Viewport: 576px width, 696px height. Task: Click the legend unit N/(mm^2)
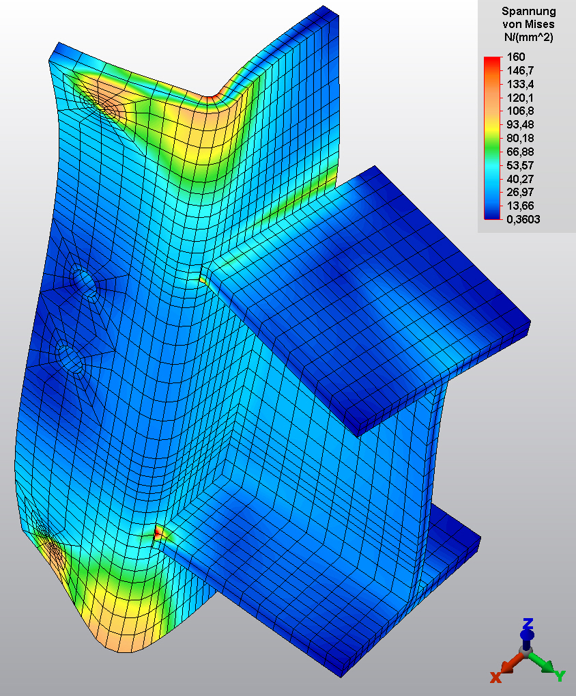(528, 38)
